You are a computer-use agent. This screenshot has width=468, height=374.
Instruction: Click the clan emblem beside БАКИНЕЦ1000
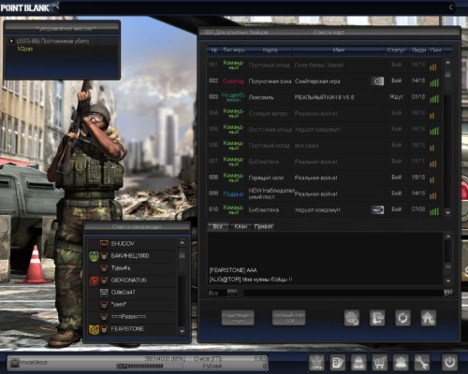coord(94,256)
